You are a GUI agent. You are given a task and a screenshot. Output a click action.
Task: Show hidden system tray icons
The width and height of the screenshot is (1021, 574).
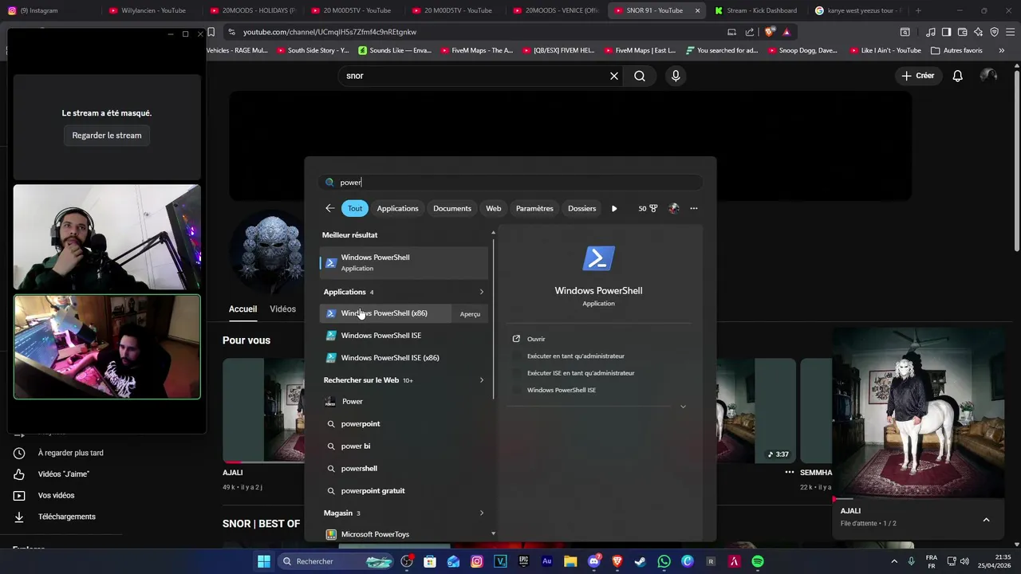tap(893, 561)
